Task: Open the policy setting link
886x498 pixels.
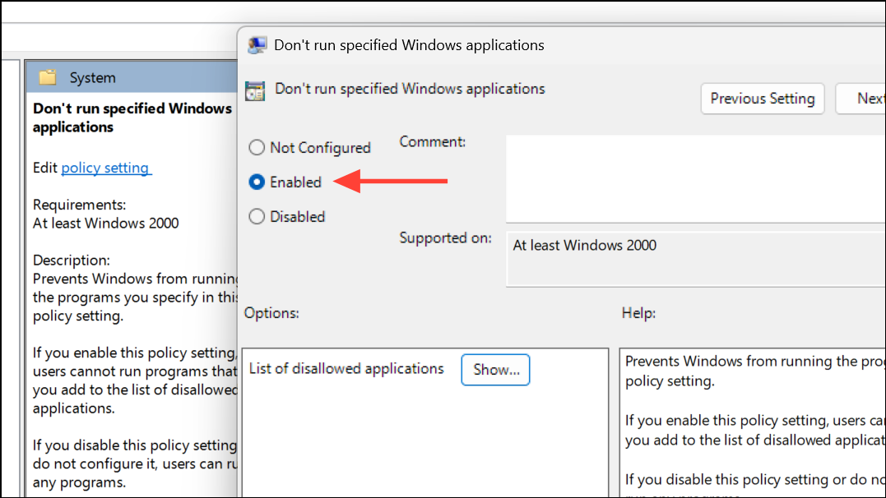Action: [105, 168]
